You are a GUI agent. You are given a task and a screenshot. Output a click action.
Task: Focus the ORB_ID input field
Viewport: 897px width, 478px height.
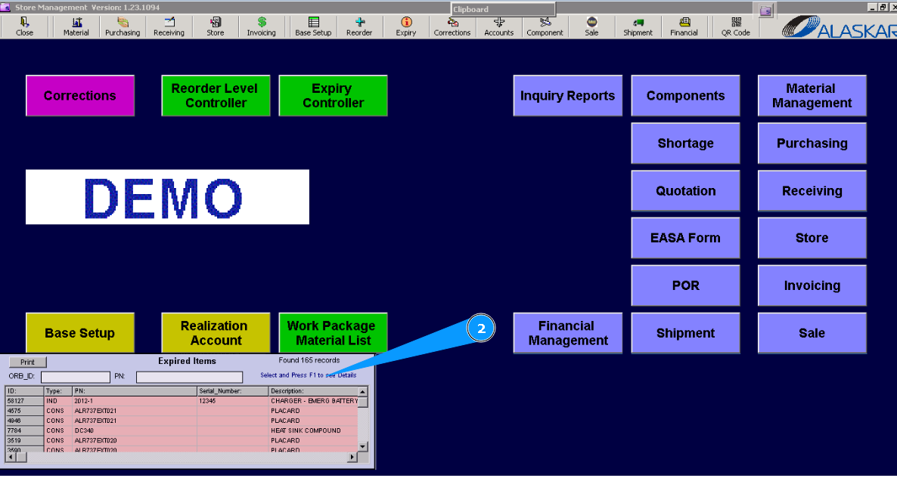tap(76, 377)
